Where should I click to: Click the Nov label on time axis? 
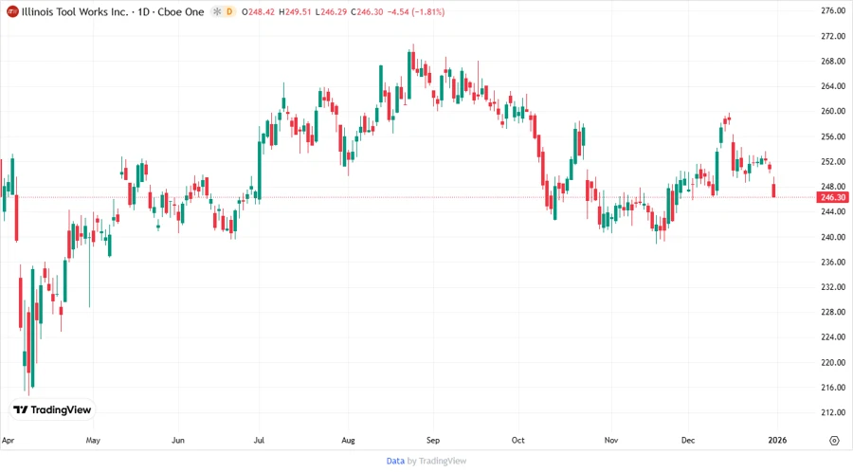(x=611, y=441)
